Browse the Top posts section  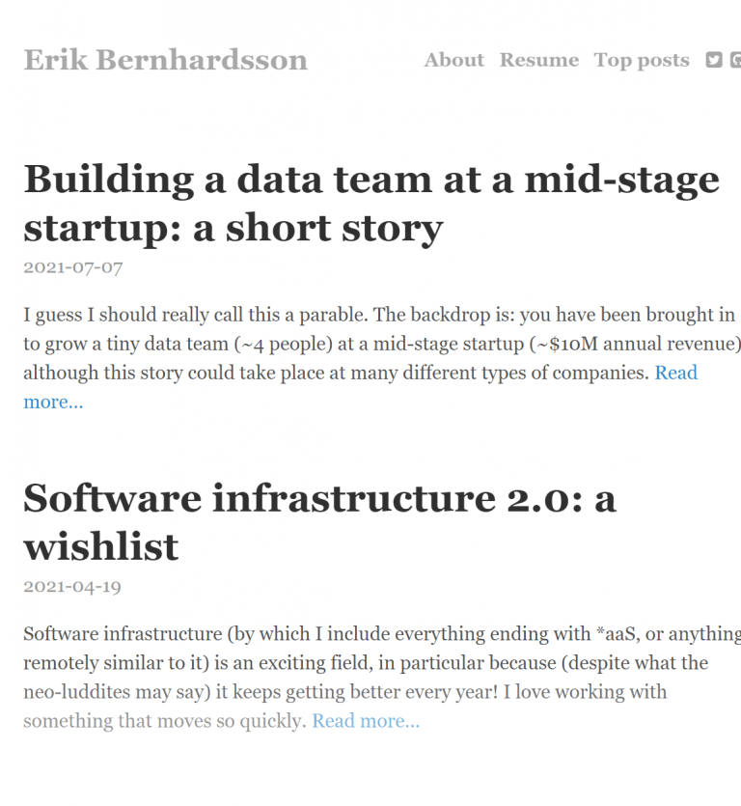(641, 60)
